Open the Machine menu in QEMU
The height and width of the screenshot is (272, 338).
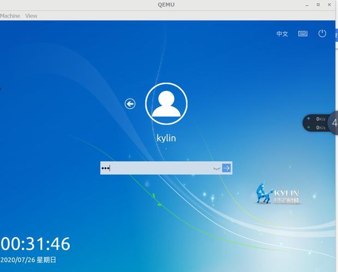point(10,16)
